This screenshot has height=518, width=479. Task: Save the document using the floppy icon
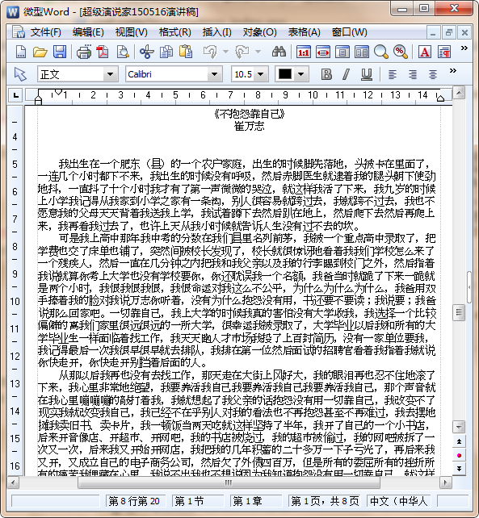click(60, 52)
